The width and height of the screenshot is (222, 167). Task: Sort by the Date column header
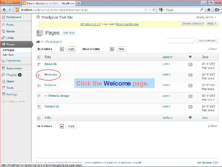(x=205, y=57)
